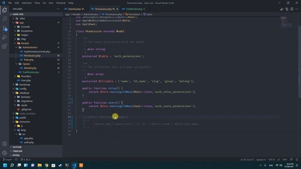Close the Permission.php tab

click(x=117, y=9)
